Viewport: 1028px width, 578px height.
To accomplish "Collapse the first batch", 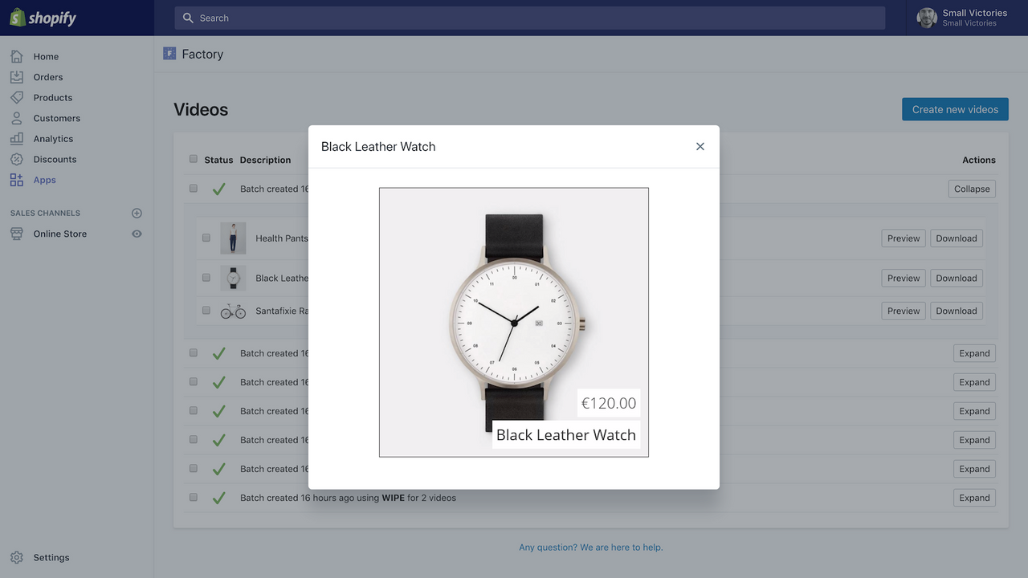I will click(x=972, y=189).
